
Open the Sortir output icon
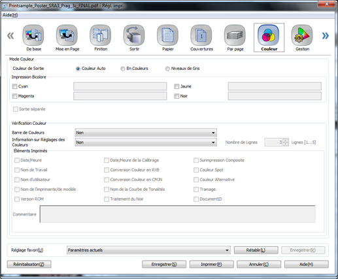coord(134,35)
